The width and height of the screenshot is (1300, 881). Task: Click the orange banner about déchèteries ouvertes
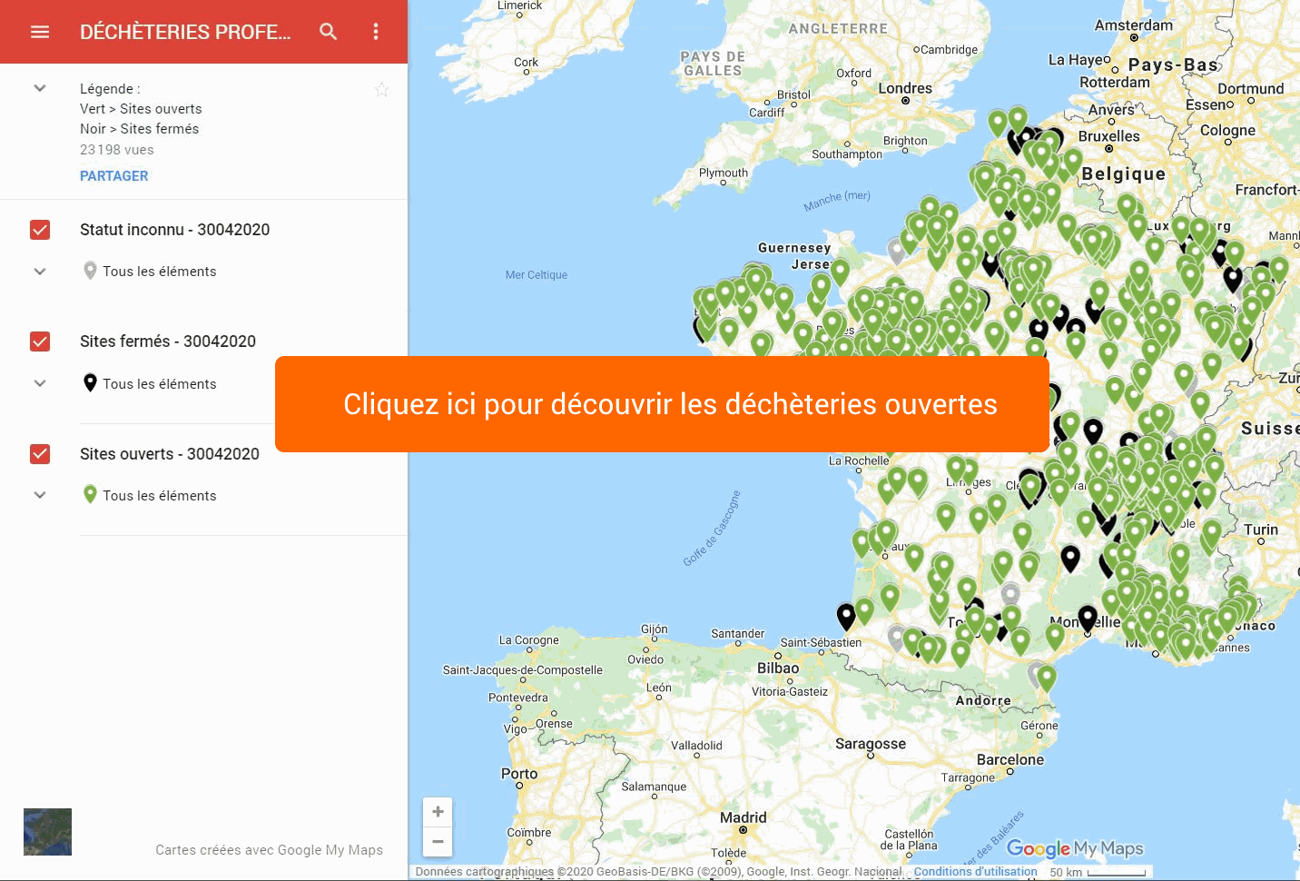tap(662, 403)
